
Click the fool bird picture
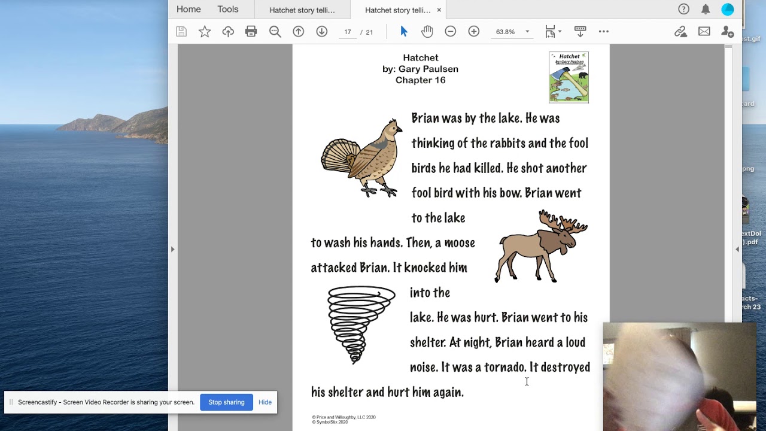[361, 158]
